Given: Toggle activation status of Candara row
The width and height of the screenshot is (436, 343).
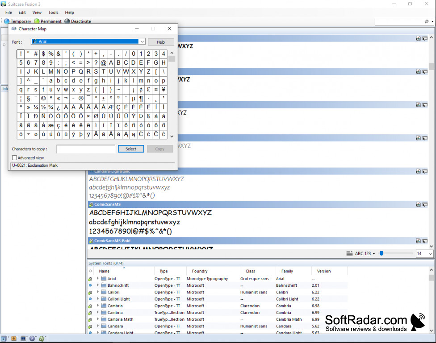Looking at the screenshot, I should click(90, 326).
